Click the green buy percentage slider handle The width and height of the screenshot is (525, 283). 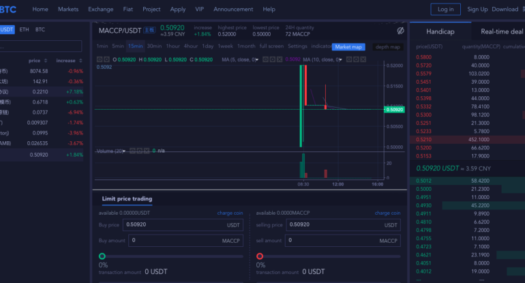point(102,256)
